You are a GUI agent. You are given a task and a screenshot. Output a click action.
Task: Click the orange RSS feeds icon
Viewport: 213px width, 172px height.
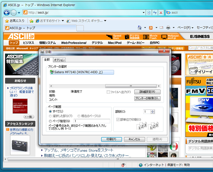coord(151,28)
